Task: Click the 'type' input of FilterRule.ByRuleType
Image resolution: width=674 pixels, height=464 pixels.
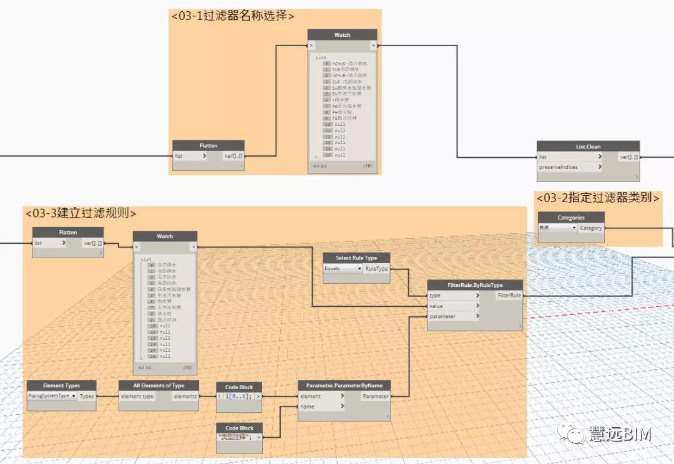Action: click(x=454, y=296)
